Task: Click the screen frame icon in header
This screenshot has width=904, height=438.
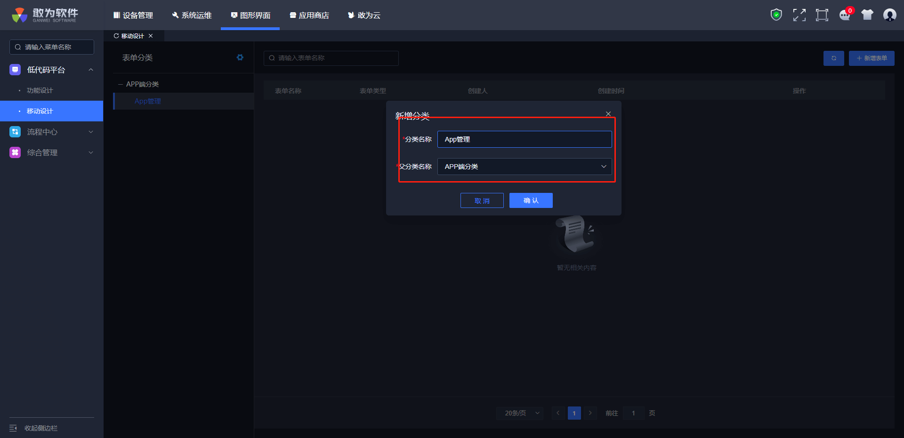Action: [x=822, y=15]
